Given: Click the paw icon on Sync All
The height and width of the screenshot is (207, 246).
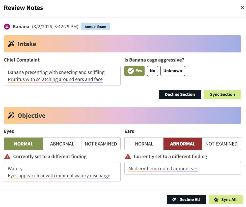Looking at the screenshot, I should coord(216,200).
